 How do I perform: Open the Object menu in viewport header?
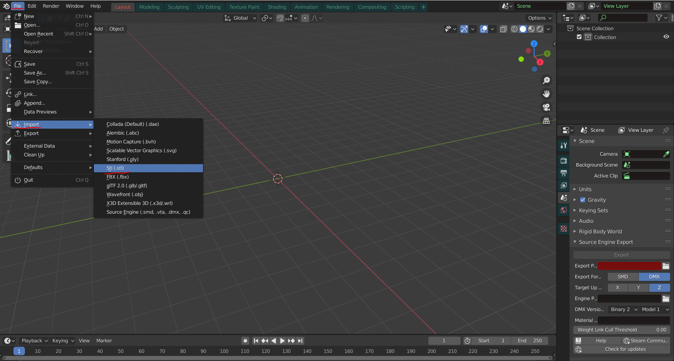click(x=116, y=29)
